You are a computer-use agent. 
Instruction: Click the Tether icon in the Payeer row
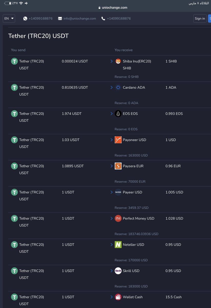click(14, 192)
